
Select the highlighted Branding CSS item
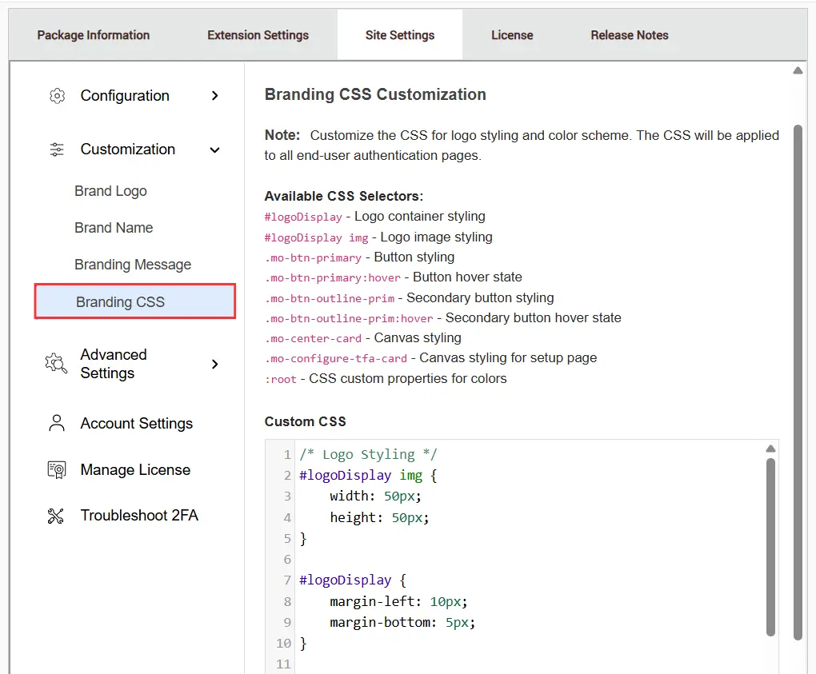[x=134, y=301]
